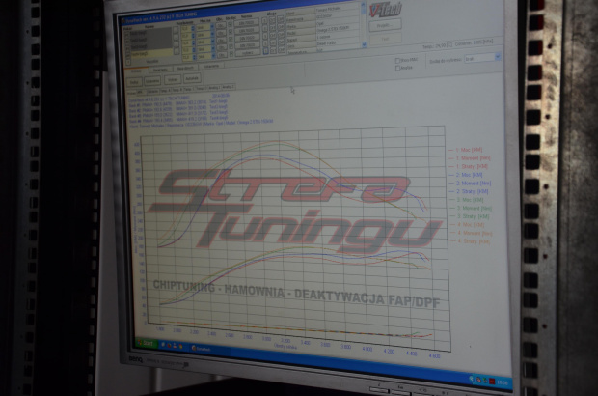Click the system tray clock
The image size is (598, 396).
pos(503,382)
